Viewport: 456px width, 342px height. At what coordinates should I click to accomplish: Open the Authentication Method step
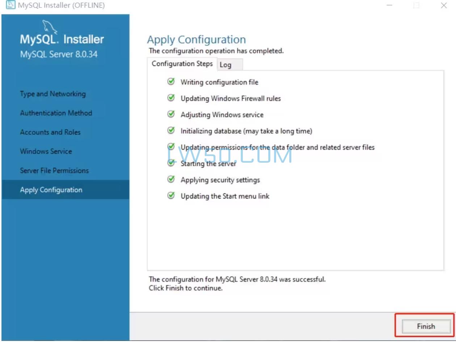(x=56, y=113)
